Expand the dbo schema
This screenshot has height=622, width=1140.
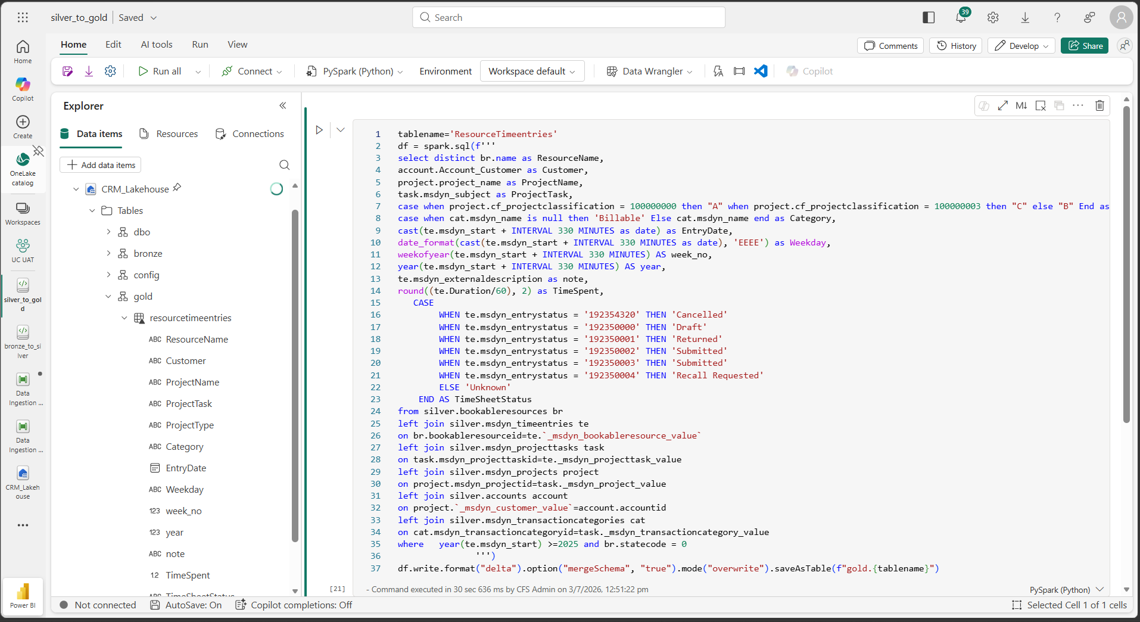tap(108, 232)
